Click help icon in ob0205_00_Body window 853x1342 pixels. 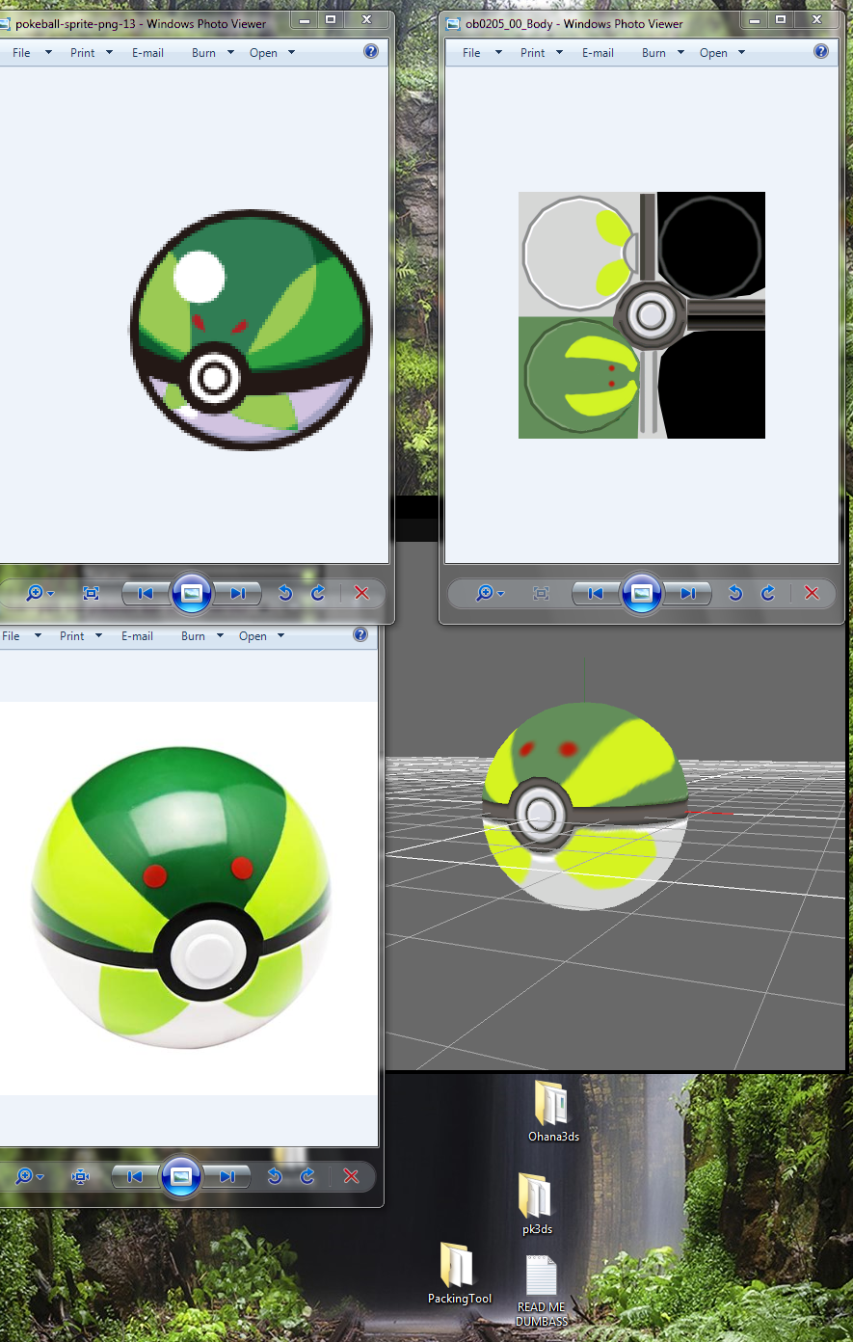click(x=821, y=52)
